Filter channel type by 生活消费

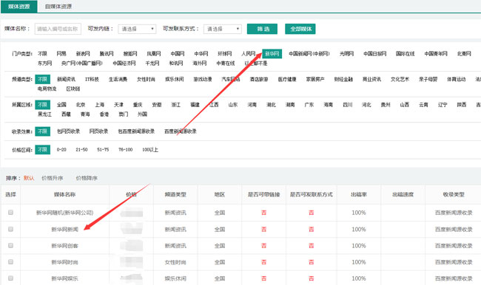(x=118, y=79)
